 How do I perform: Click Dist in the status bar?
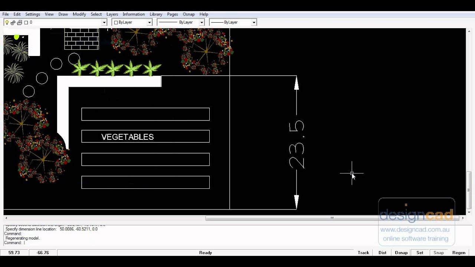point(382,253)
